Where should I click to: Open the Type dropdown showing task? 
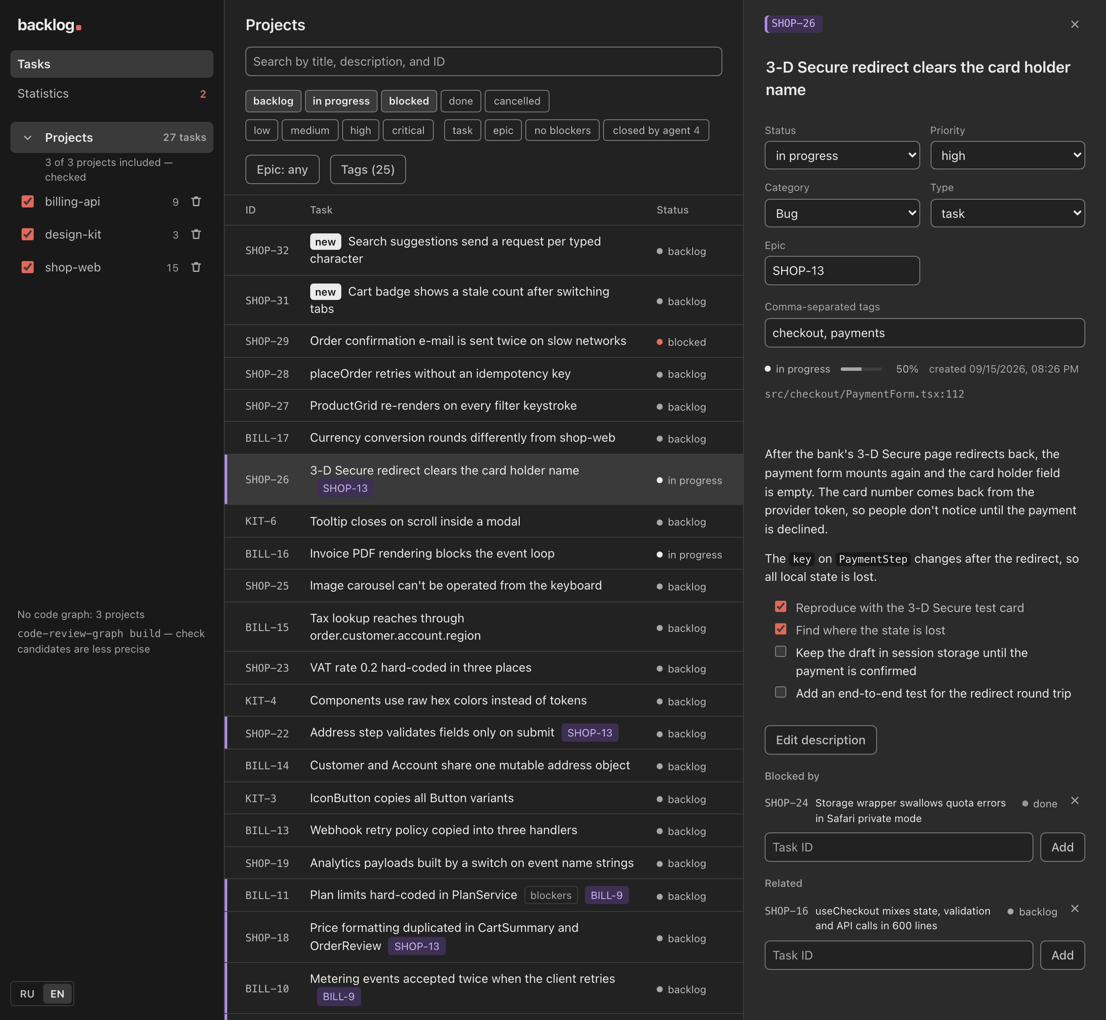(1007, 213)
